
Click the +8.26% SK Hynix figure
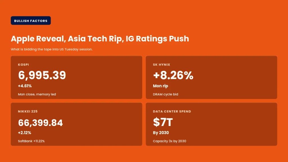(x=173, y=75)
